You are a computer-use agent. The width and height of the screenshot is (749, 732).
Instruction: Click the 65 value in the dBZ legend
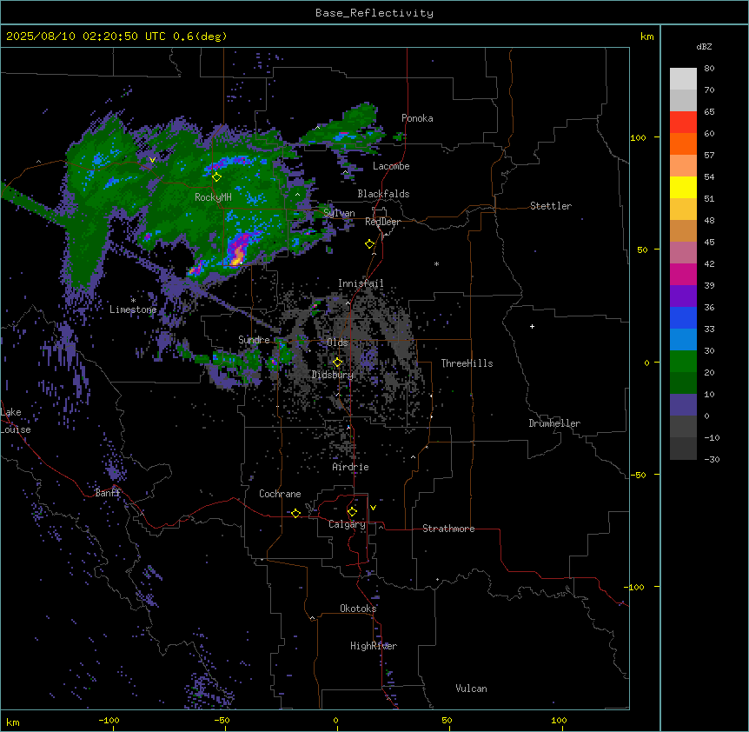tap(709, 112)
